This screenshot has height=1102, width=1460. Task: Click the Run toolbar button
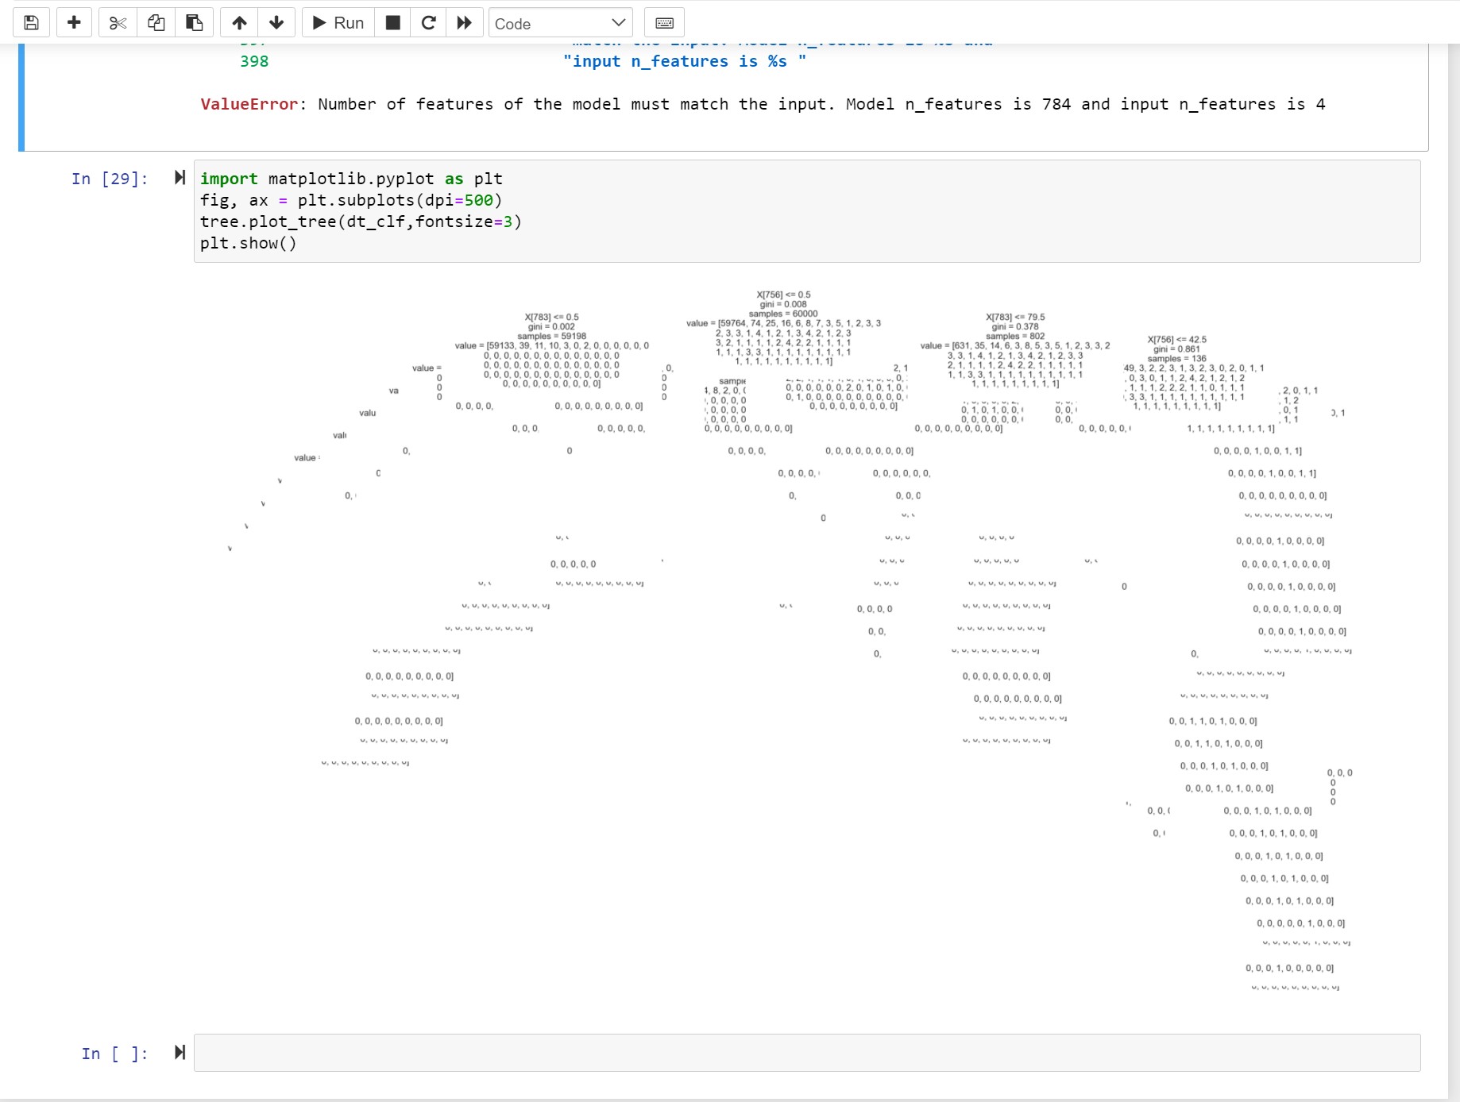337,22
